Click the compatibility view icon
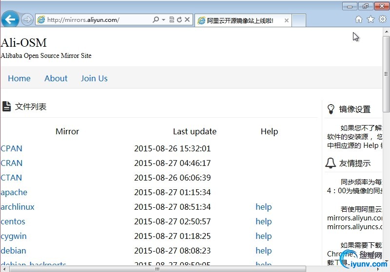Screen dimensions: 390x272 [172, 19]
